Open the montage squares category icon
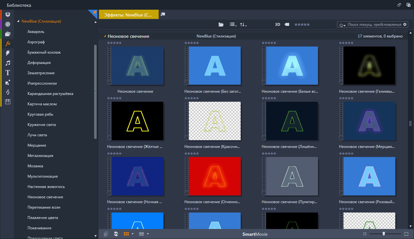The width and height of the screenshot is (414, 239). pyautogui.click(x=8, y=82)
